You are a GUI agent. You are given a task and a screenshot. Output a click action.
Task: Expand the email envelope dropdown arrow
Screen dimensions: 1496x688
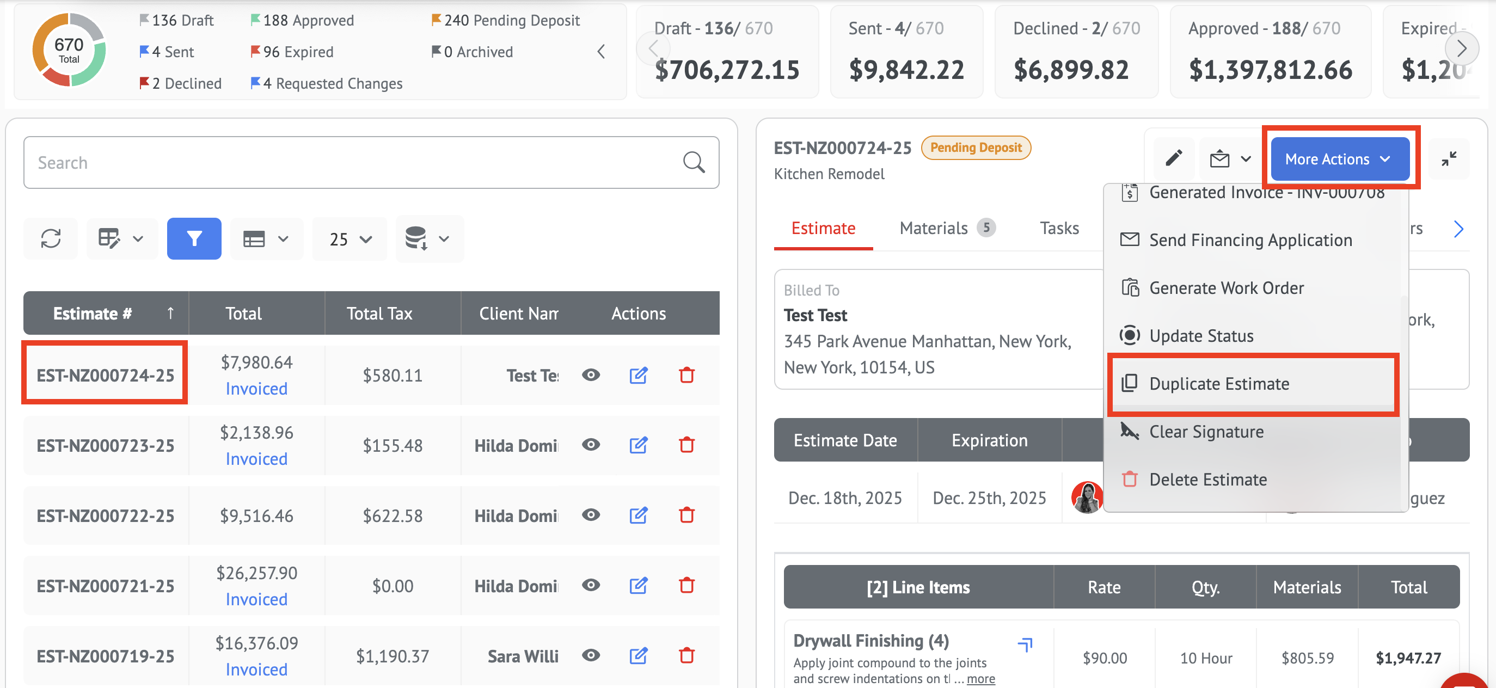coord(1246,158)
